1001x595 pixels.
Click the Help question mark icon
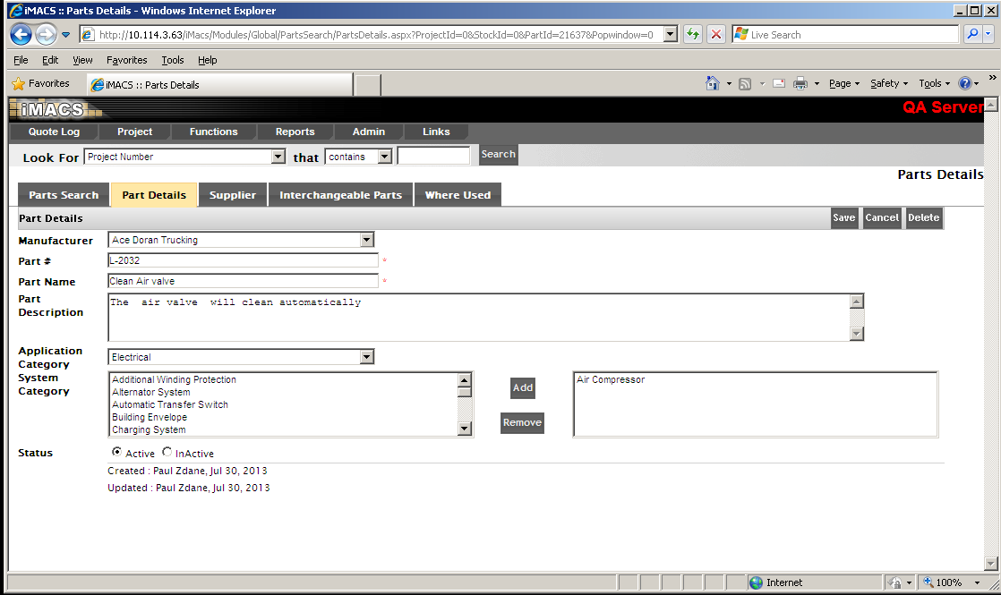click(x=964, y=83)
